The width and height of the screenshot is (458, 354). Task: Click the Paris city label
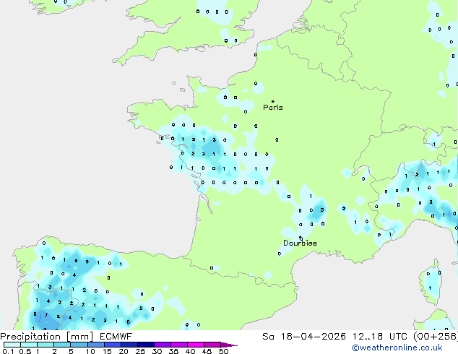273,108
